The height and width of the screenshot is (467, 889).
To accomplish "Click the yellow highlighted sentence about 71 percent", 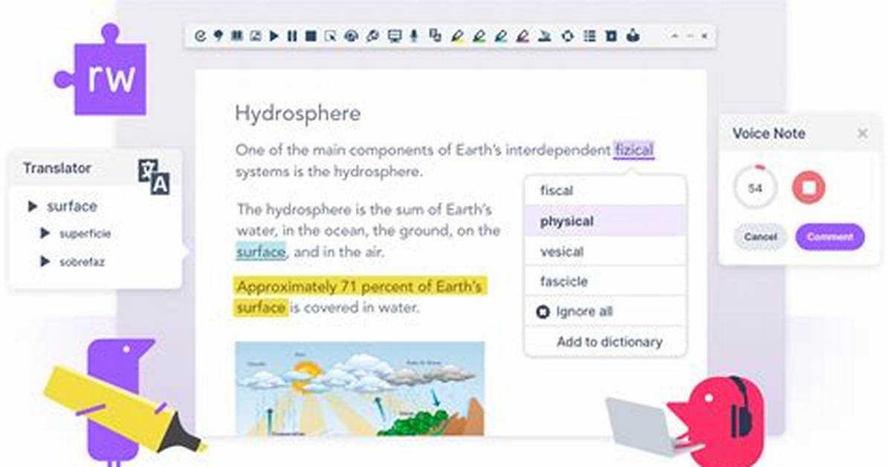I will pos(360,297).
